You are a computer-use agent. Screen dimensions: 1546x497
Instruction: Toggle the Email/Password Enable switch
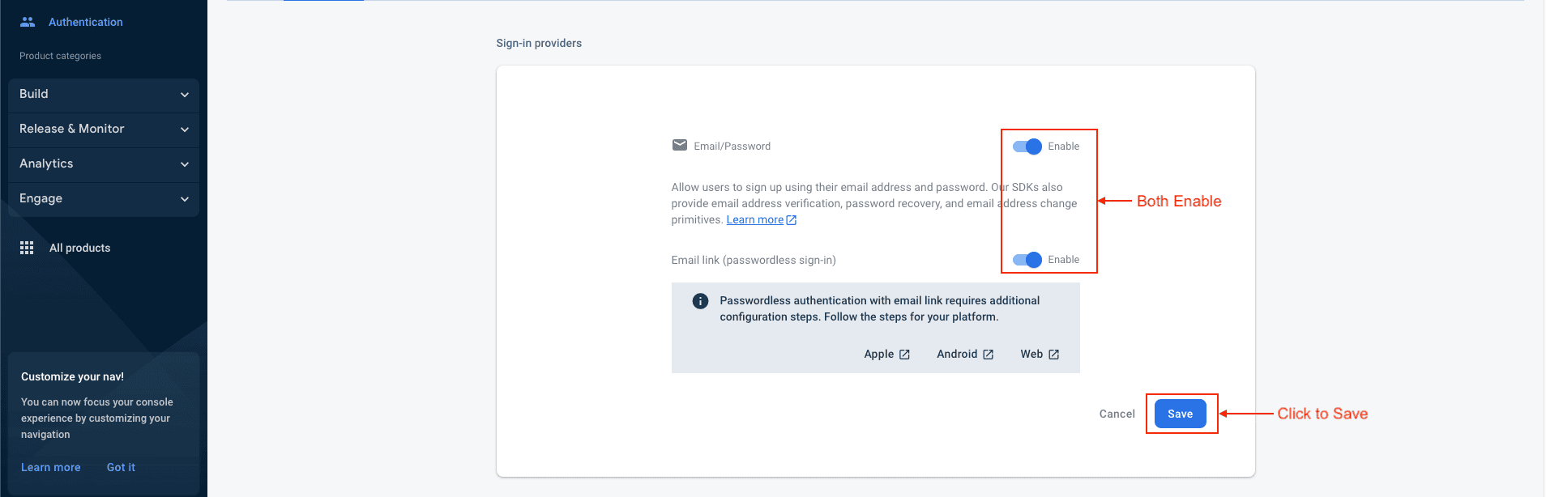(1027, 147)
